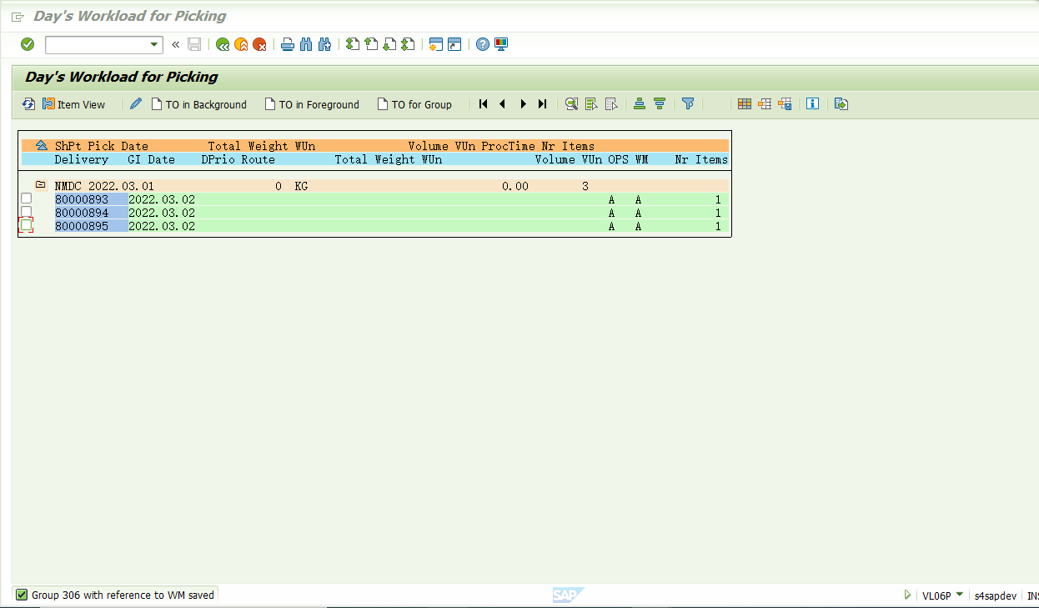Sort the list in ascending order
Image resolution: width=1039 pixels, height=608 pixels.
[x=639, y=103]
